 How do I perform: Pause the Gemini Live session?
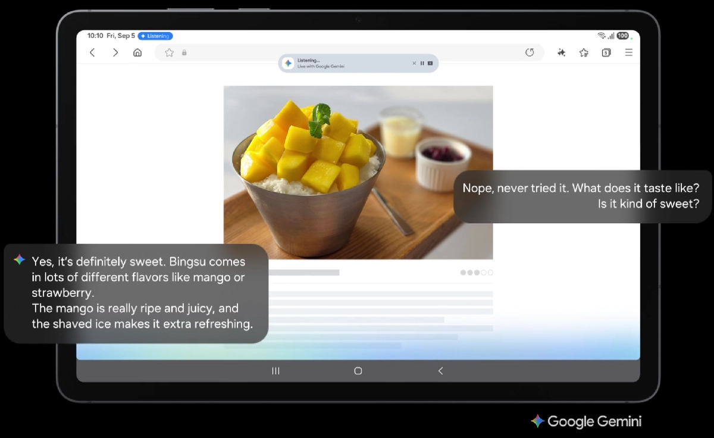coord(422,63)
